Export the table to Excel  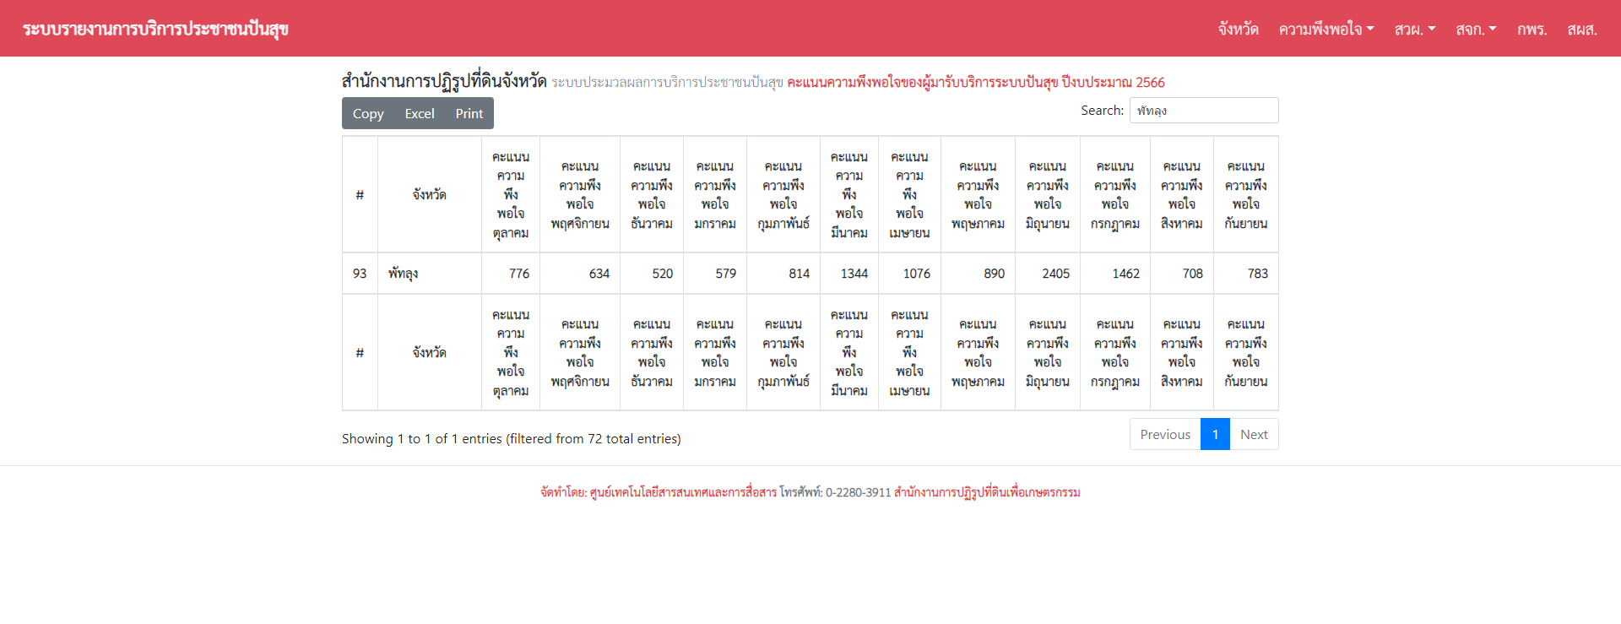coord(420,113)
